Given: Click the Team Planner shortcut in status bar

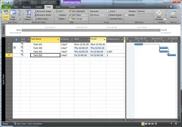Looking at the screenshot, I should 149,124.
